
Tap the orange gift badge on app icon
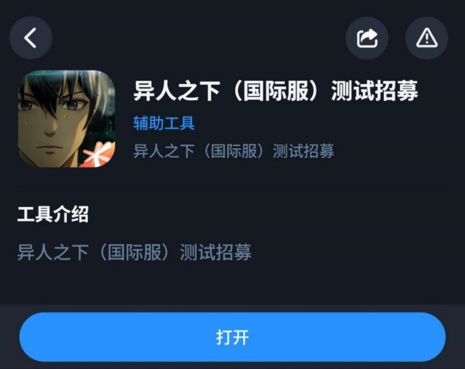click(99, 154)
